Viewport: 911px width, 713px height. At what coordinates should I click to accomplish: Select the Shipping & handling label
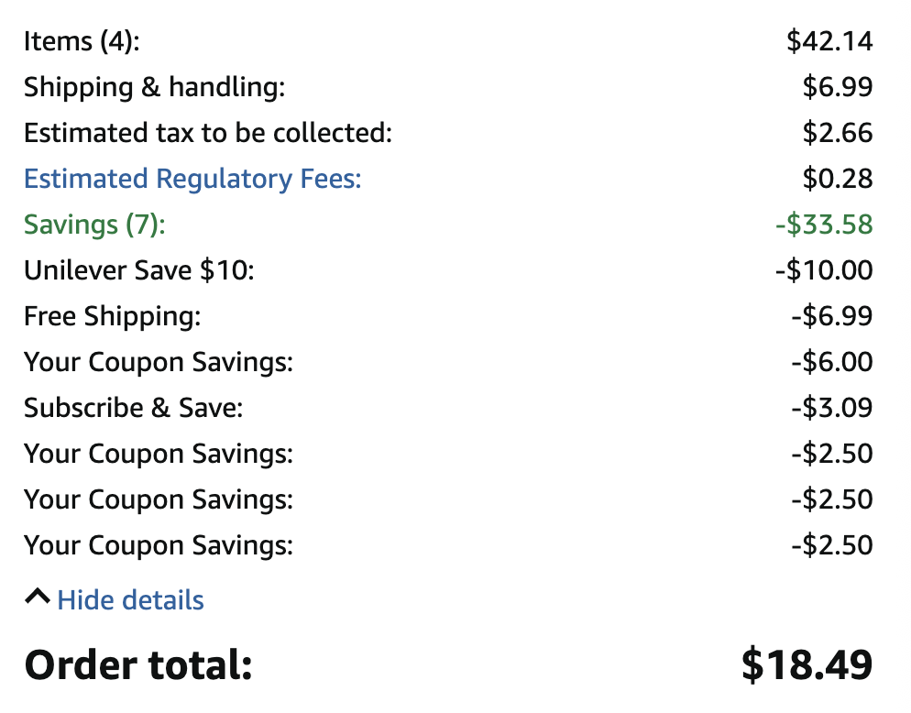[155, 87]
